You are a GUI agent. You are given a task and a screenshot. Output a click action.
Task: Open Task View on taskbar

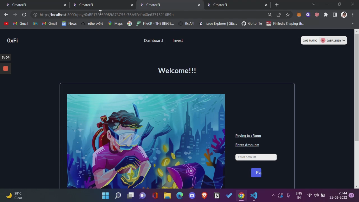[130, 196]
